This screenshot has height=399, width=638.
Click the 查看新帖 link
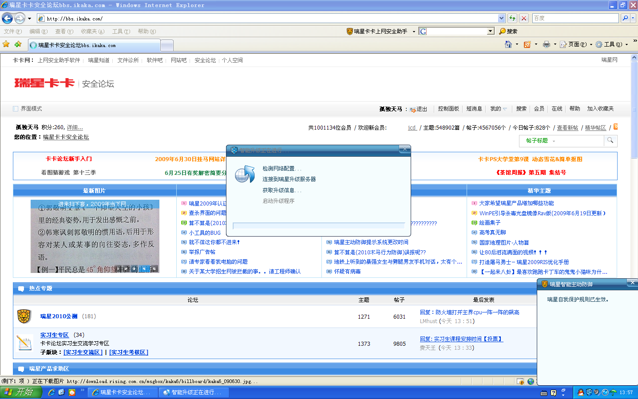coord(567,128)
